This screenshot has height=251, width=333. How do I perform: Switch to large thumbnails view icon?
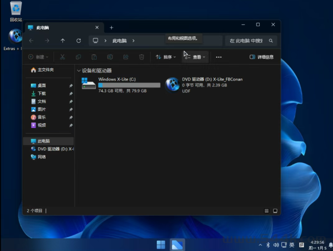(x=275, y=211)
